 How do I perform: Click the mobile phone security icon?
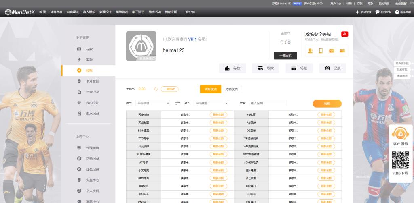point(321,51)
